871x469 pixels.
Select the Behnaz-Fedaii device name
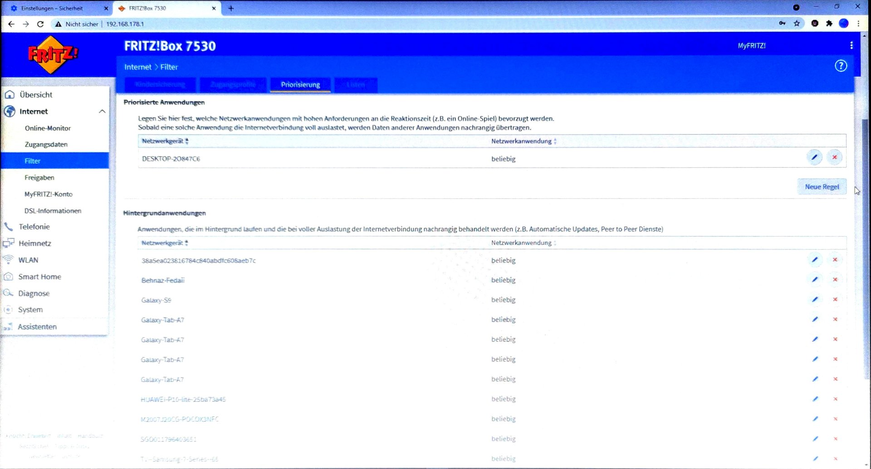tap(163, 280)
